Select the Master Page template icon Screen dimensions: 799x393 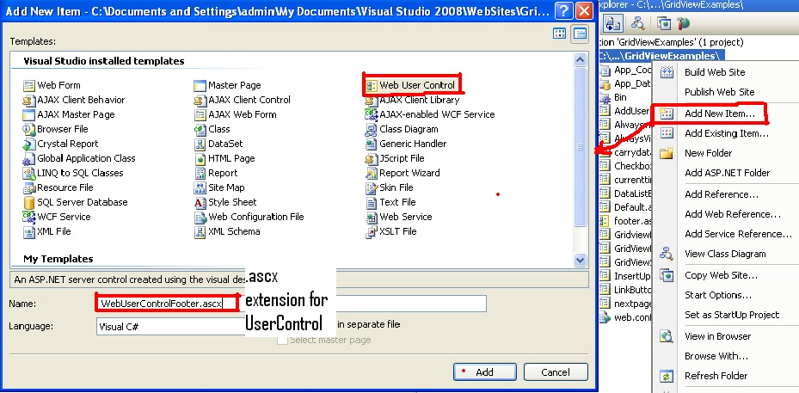(200, 85)
